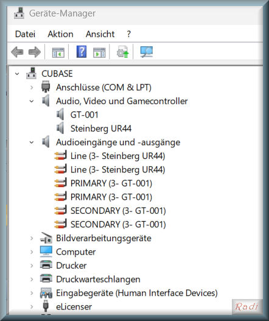Open the Datei menu
This screenshot has height=321, width=269.
[x=25, y=34]
